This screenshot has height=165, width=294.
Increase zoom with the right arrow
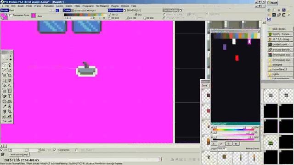pyautogui.click(x=39, y=150)
